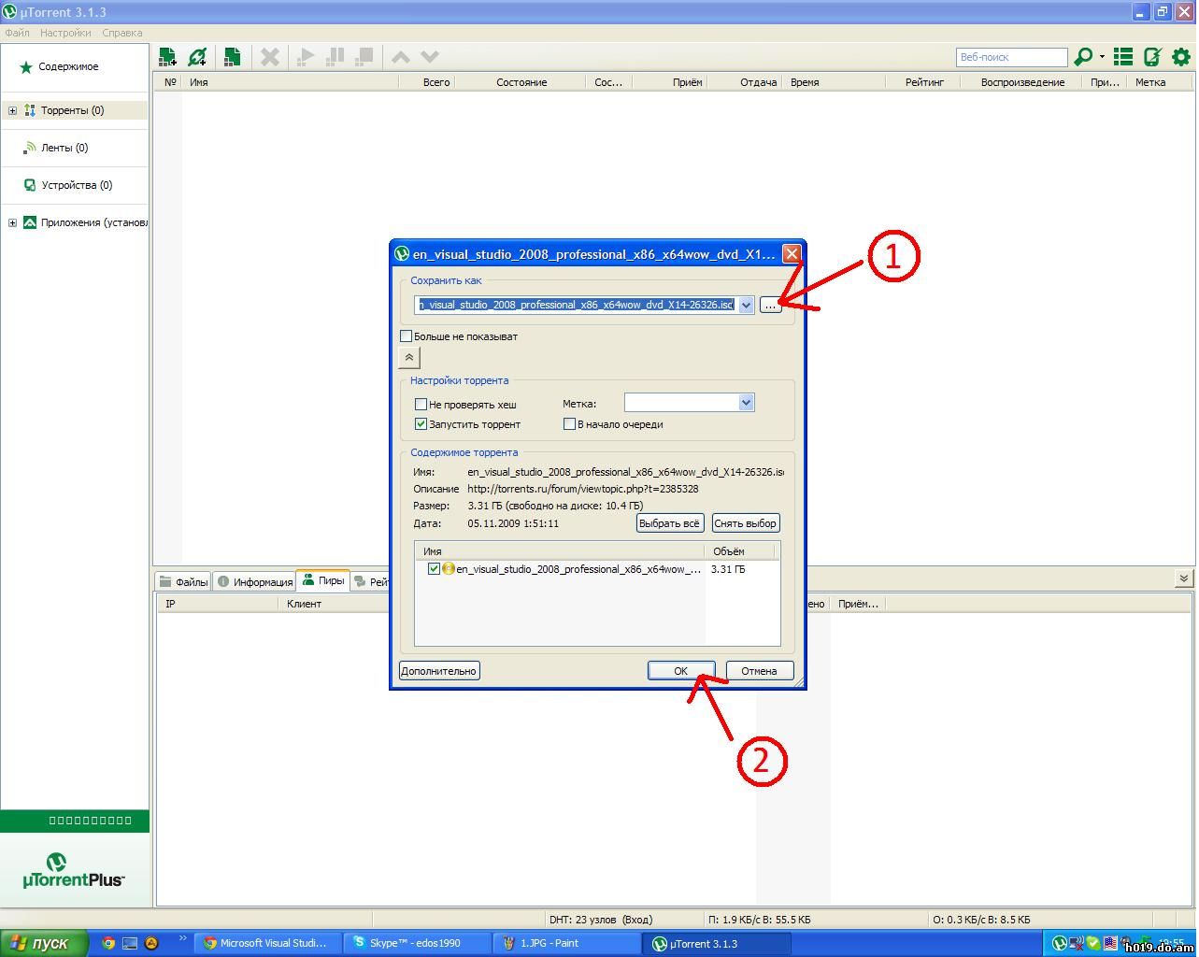Click the Create New Torrent icon
The height and width of the screenshot is (957, 1199).
(231, 57)
